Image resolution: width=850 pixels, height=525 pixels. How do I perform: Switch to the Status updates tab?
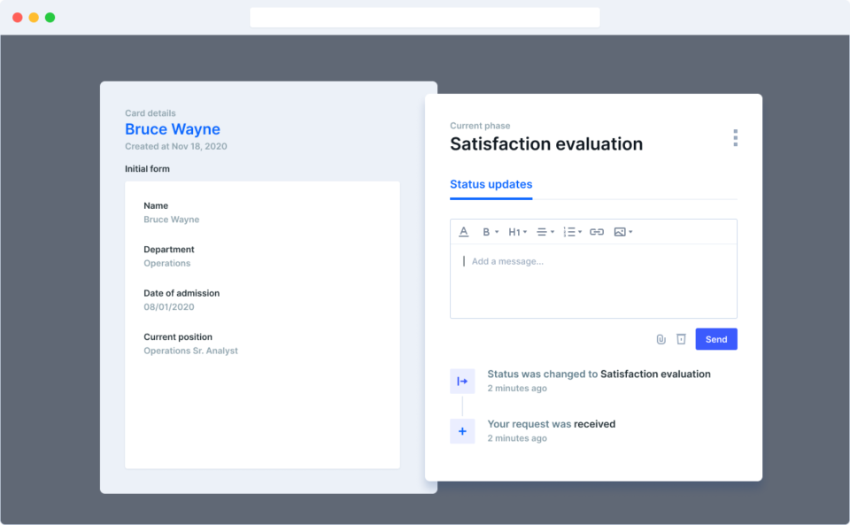coord(491,184)
